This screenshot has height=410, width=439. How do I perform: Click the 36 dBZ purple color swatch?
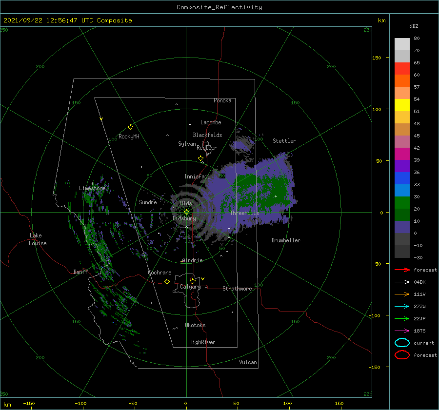[402, 166]
